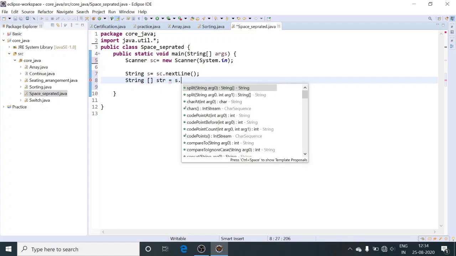Open the Navigate menu
The width and height of the screenshot is (456, 256).
point(65,12)
